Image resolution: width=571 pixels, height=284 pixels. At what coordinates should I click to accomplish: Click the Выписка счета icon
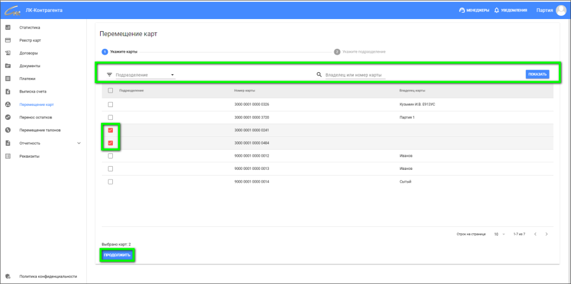point(8,91)
